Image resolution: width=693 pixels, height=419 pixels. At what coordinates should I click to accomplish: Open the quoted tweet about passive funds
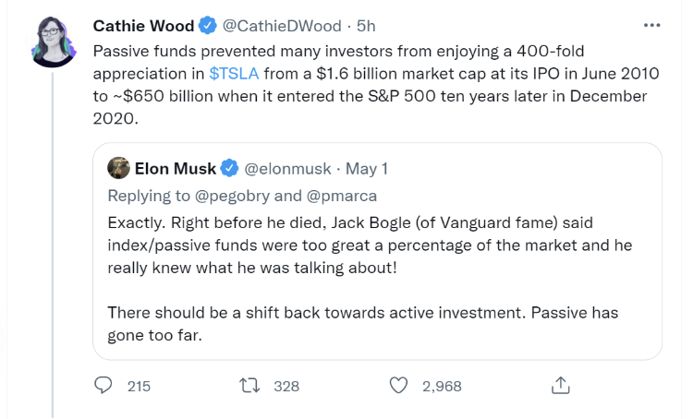(x=377, y=251)
